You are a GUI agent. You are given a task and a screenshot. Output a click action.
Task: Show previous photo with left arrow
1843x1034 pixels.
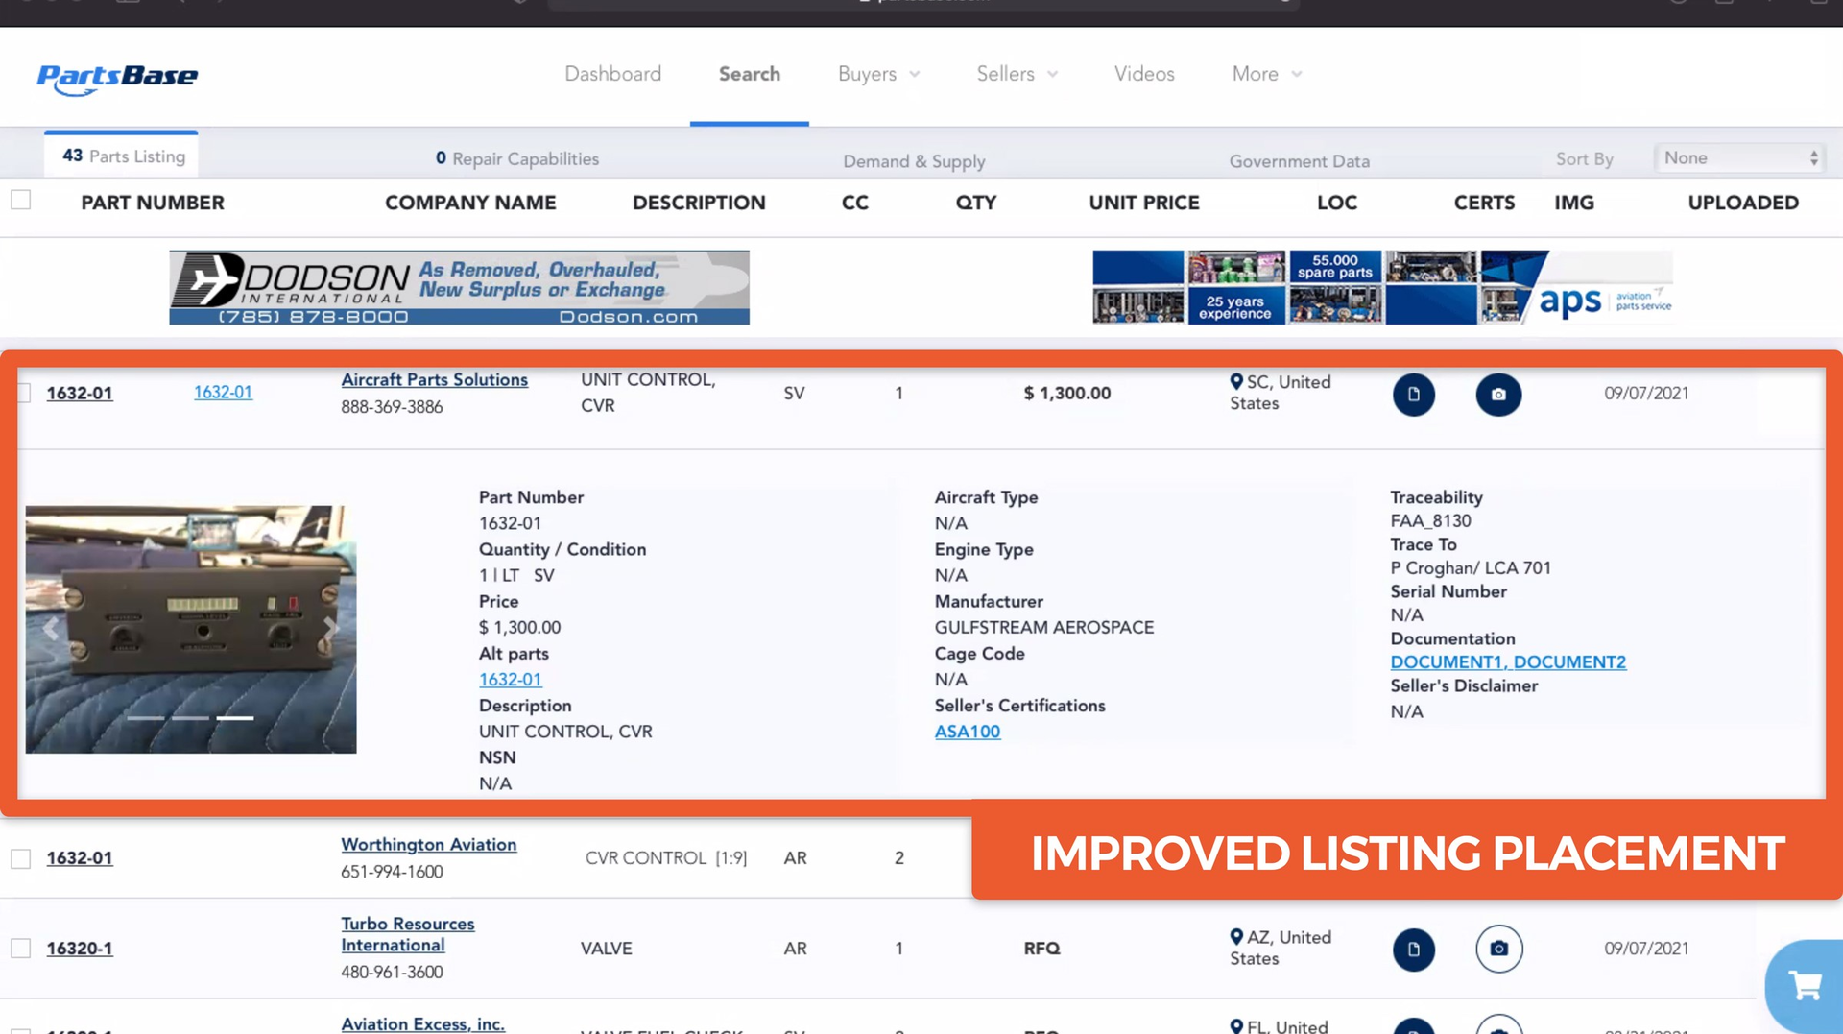[x=51, y=629]
